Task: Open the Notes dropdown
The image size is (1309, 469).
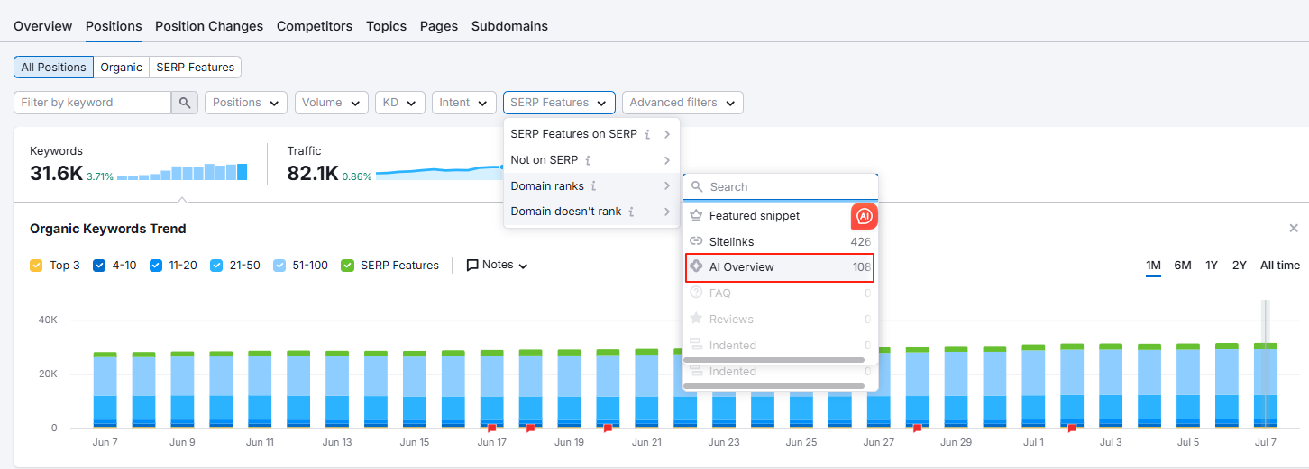Action: tap(497, 266)
